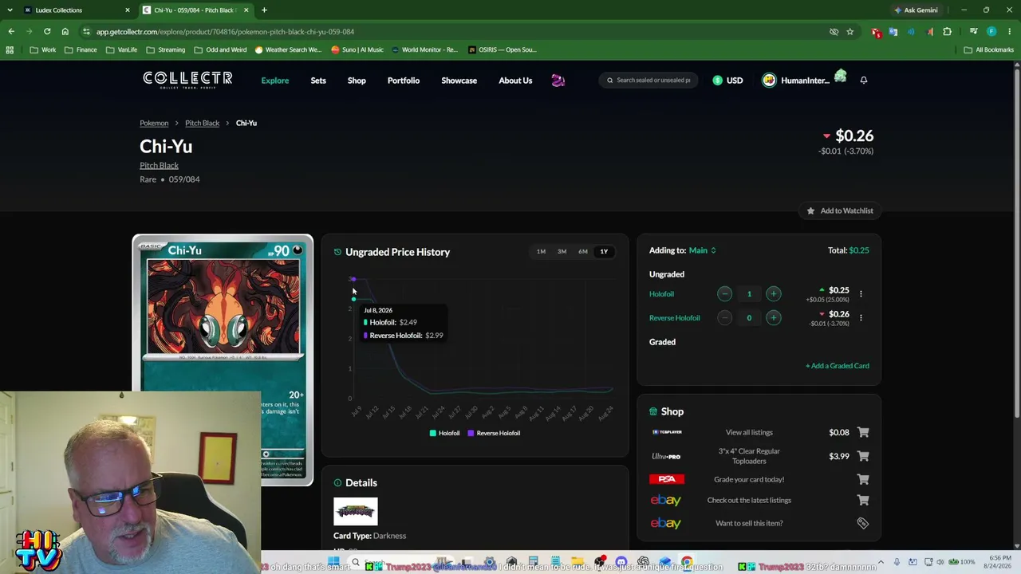The height and width of the screenshot is (574, 1021).
Task: Click the HumanInter profile avatar
Action: (x=769, y=81)
